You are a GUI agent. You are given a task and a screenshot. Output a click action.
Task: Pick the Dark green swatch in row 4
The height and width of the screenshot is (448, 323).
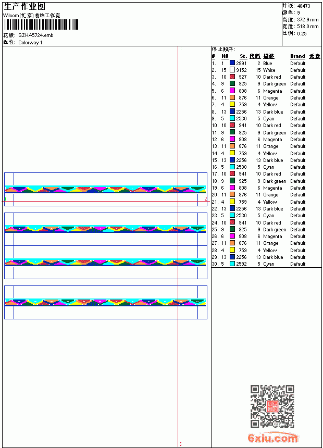[x=232, y=83]
